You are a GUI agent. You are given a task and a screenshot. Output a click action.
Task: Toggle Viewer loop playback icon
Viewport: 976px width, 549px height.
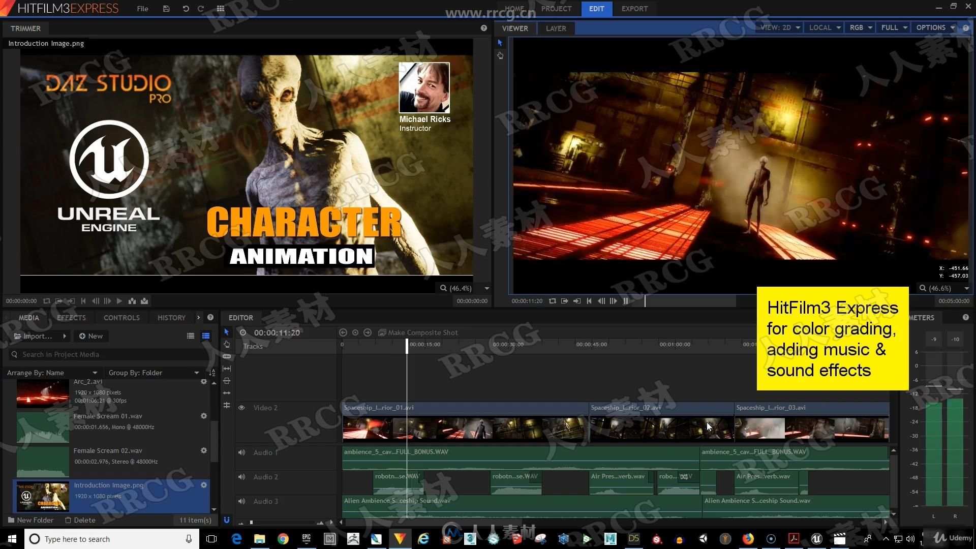(x=553, y=301)
